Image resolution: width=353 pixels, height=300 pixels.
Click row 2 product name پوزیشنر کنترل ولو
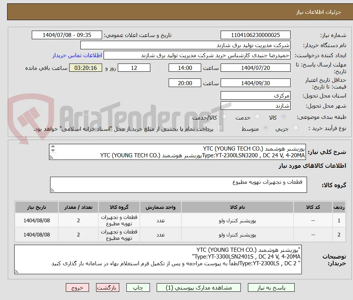(237, 235)
